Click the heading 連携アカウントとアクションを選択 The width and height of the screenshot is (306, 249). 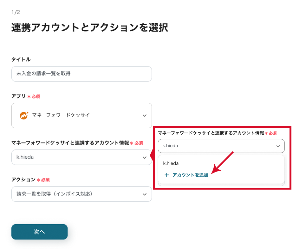[89, 27]
